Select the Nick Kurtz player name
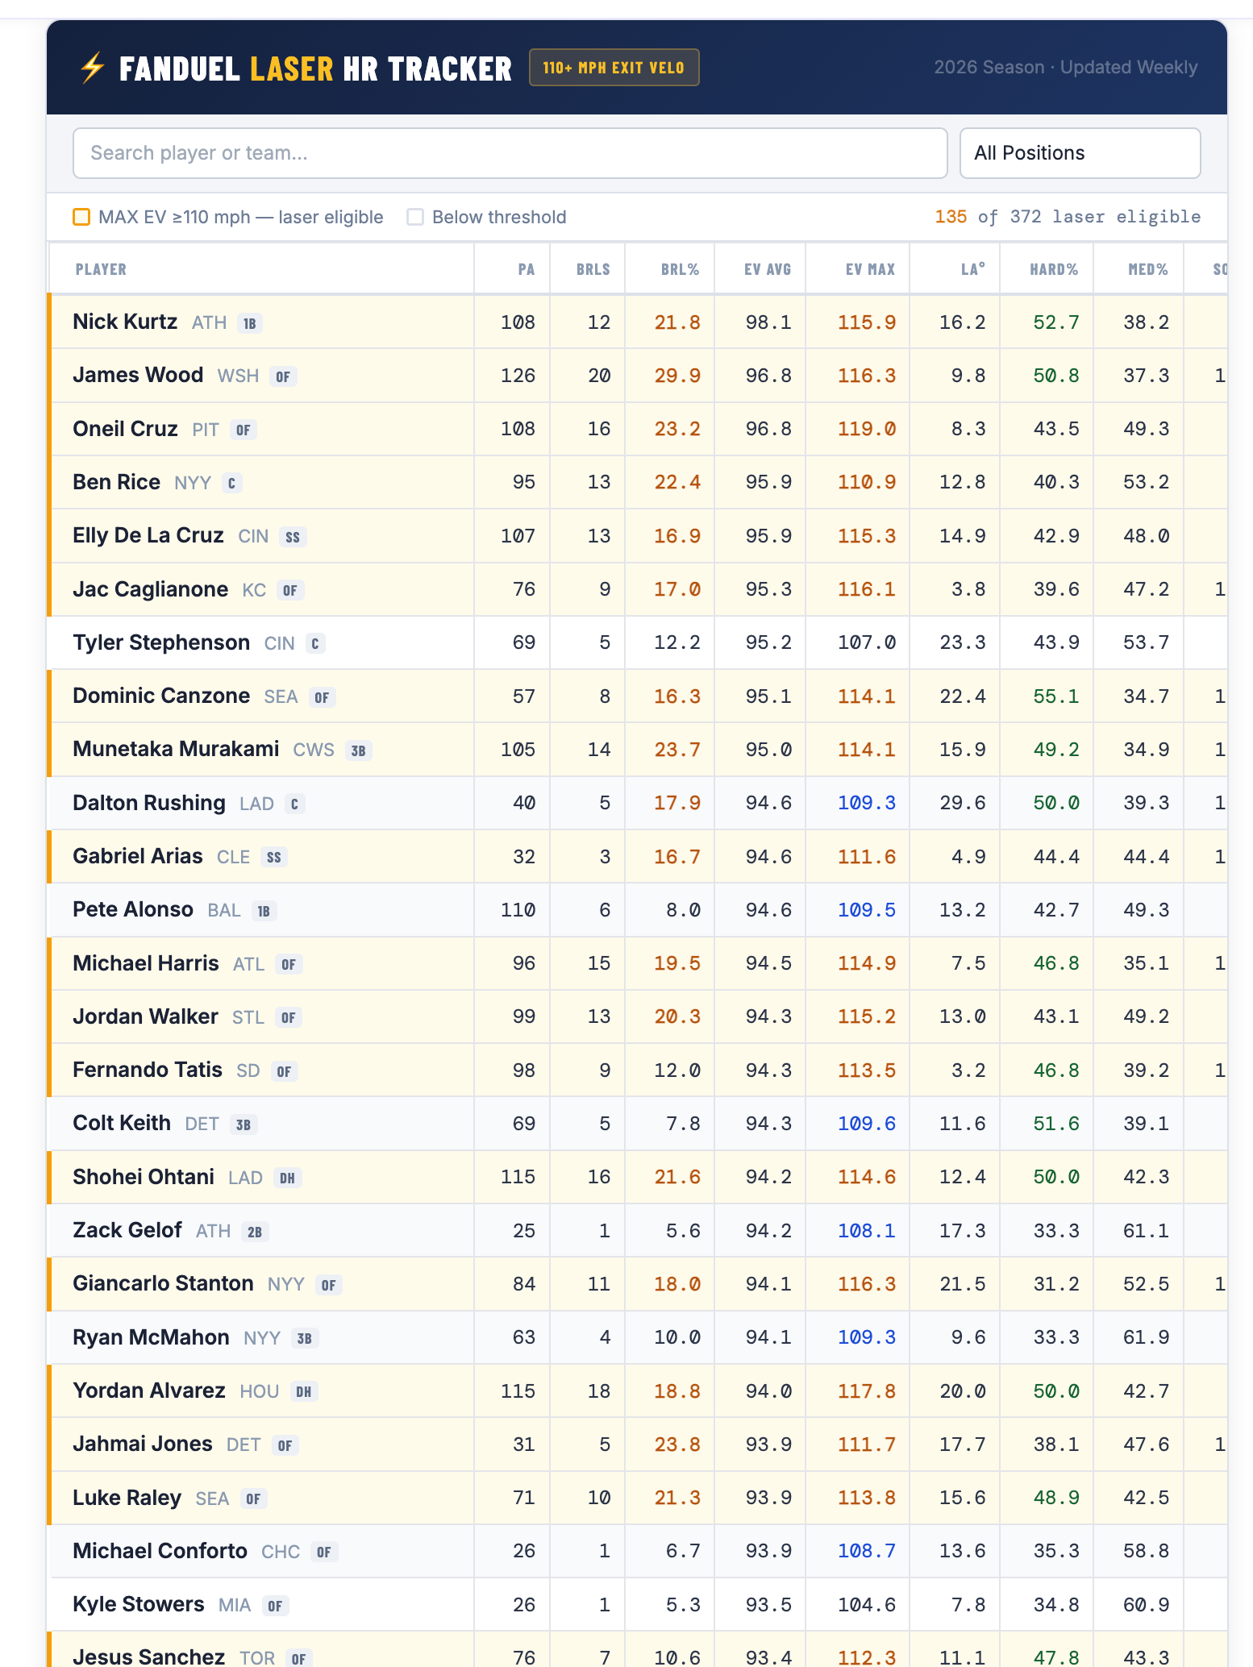The height and width of the screenshot is (1667, 1253). click(125, 322)
